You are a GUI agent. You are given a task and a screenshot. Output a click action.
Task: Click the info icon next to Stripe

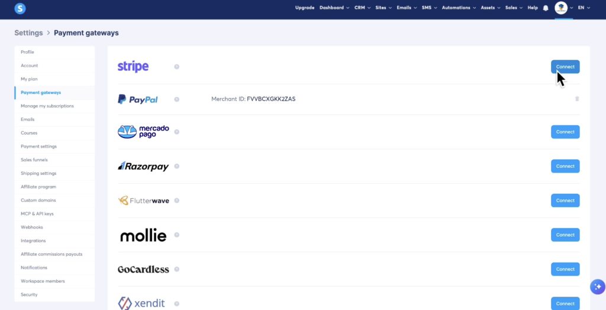click(176, 67)
